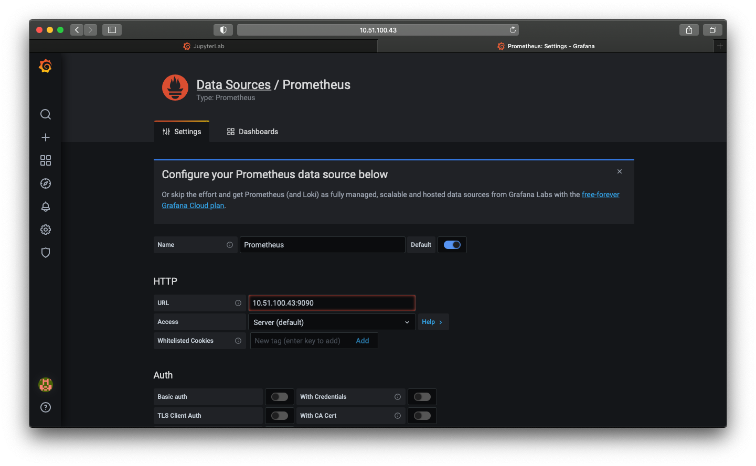Screen dimensions: 756x466
Task: Enable the With CA Cert switch
Action: click(x=422, y=416)
